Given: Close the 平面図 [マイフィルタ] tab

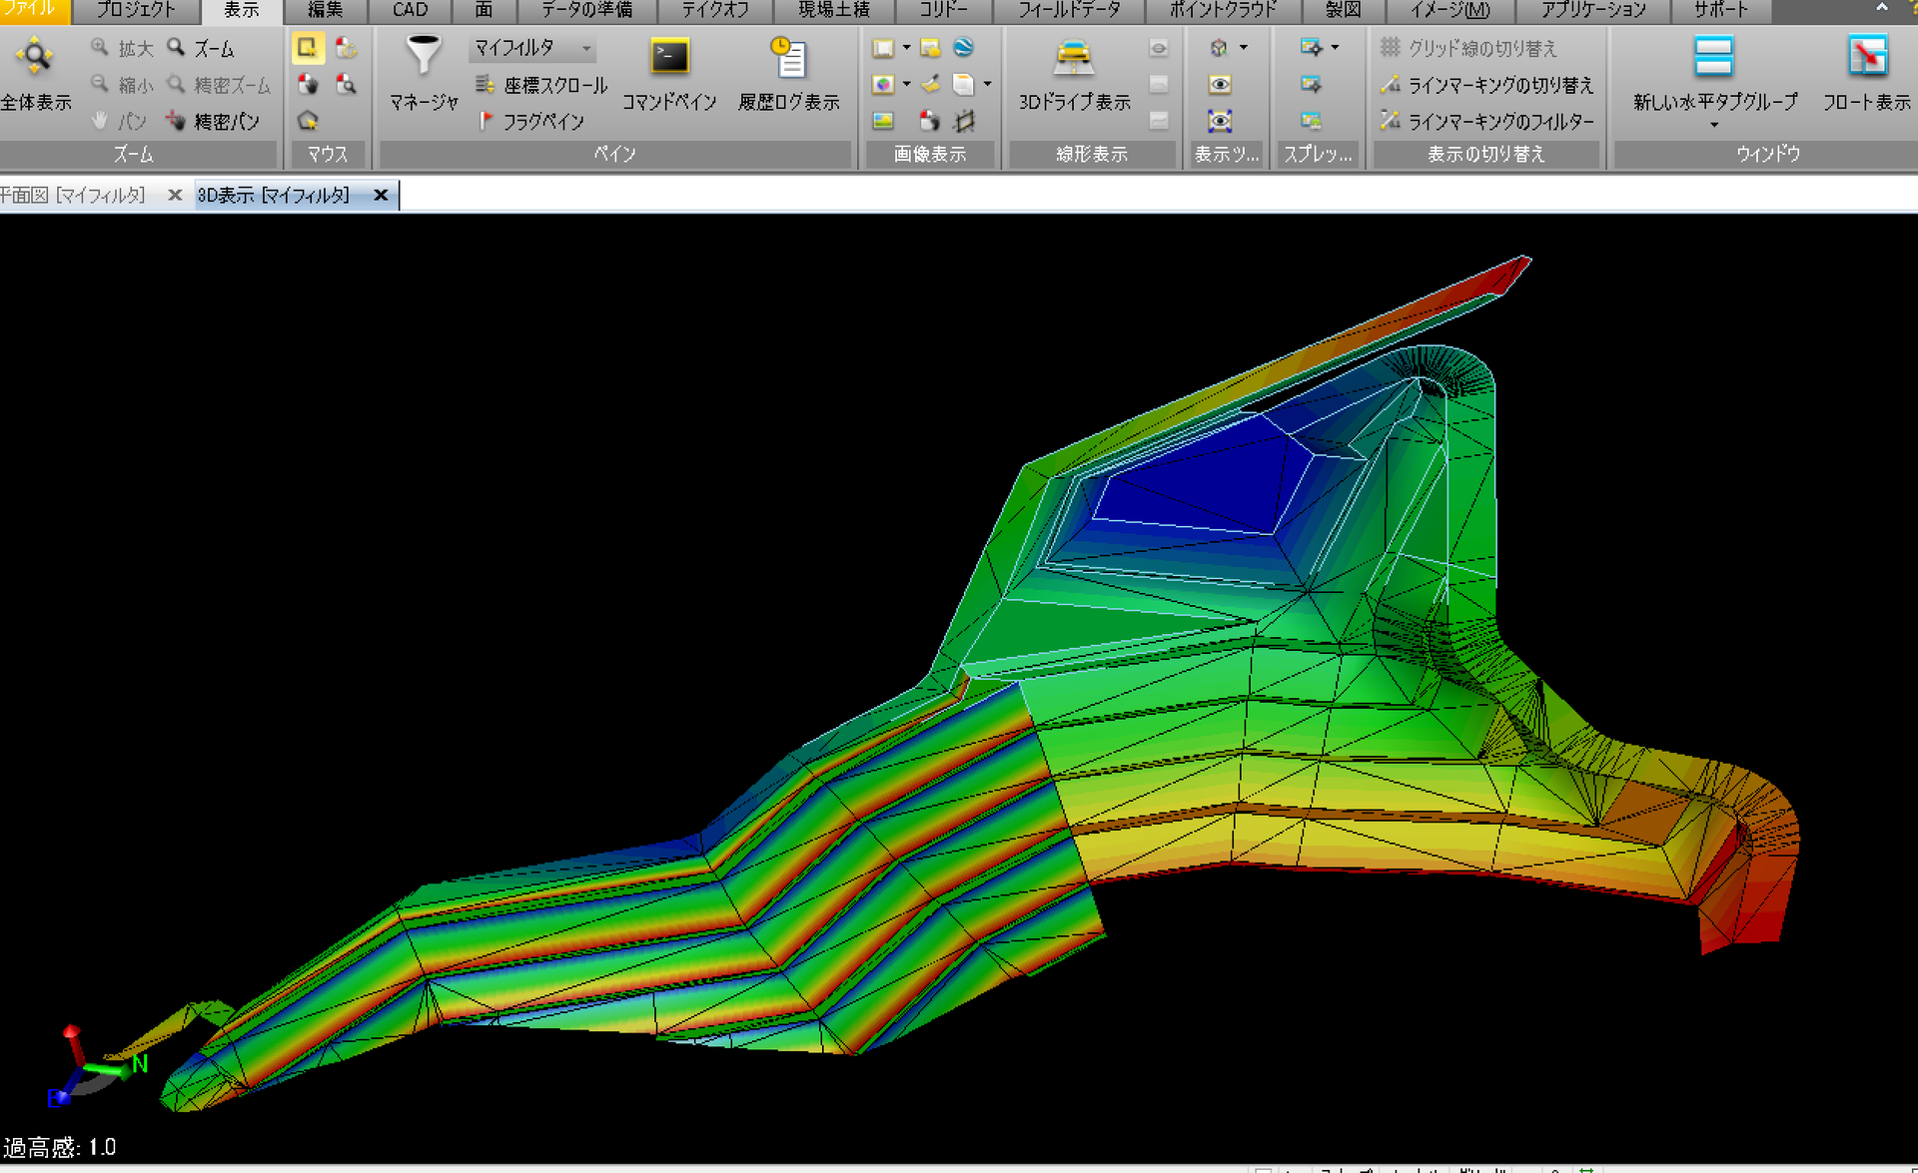Looking at the screenshot, I should point(175,195).
